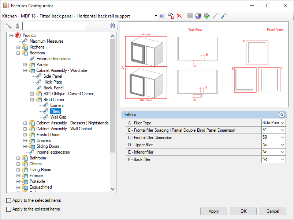294x220 pixels.
Task: Open the E - Inferior filler dropdown
Action: (283, 152)
